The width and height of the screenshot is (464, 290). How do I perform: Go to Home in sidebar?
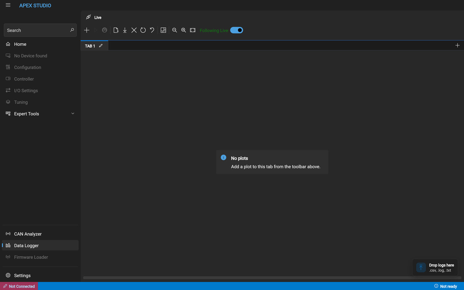click(x=40, y=44)
